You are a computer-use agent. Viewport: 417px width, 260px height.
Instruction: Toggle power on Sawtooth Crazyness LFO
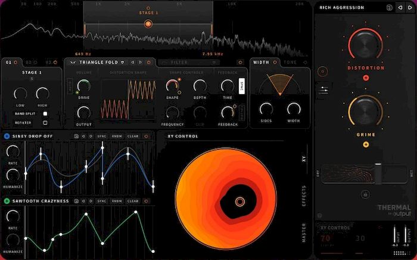point(146,201)
